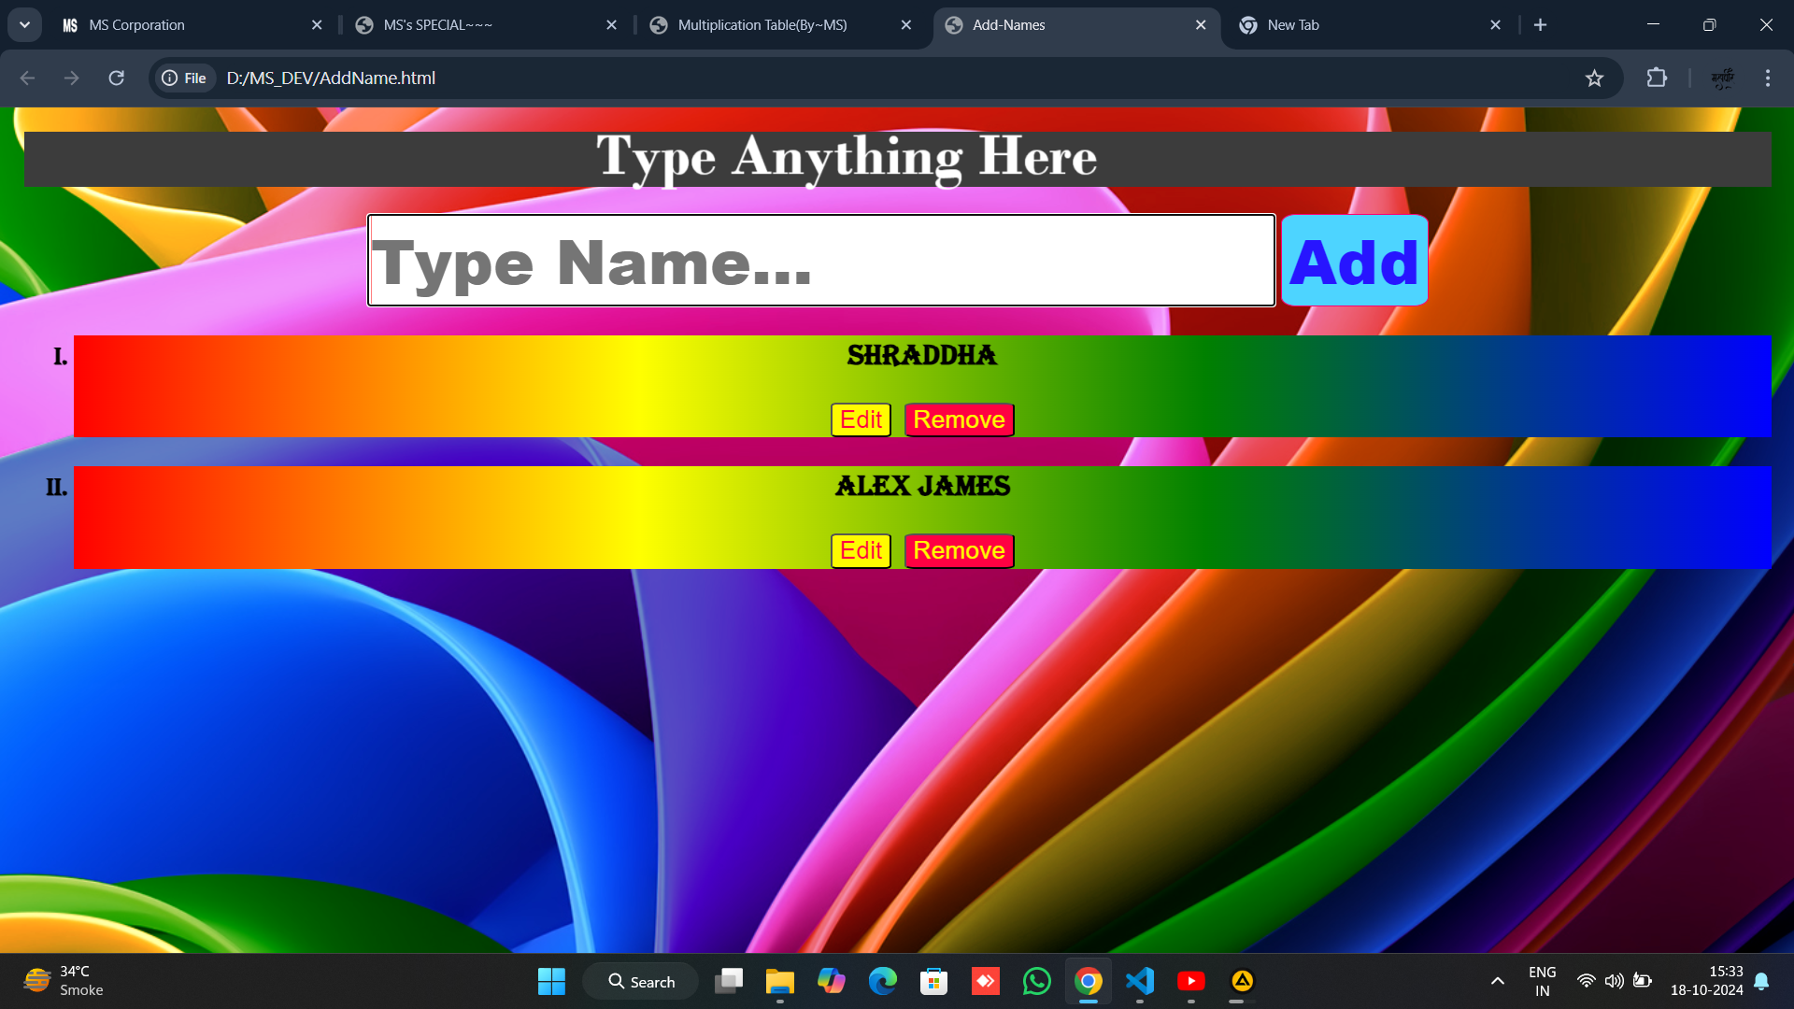The image size is (1794, 1009).
Task: Open the weather widget showing 34°C Smoke
Action: click(64, 981)
